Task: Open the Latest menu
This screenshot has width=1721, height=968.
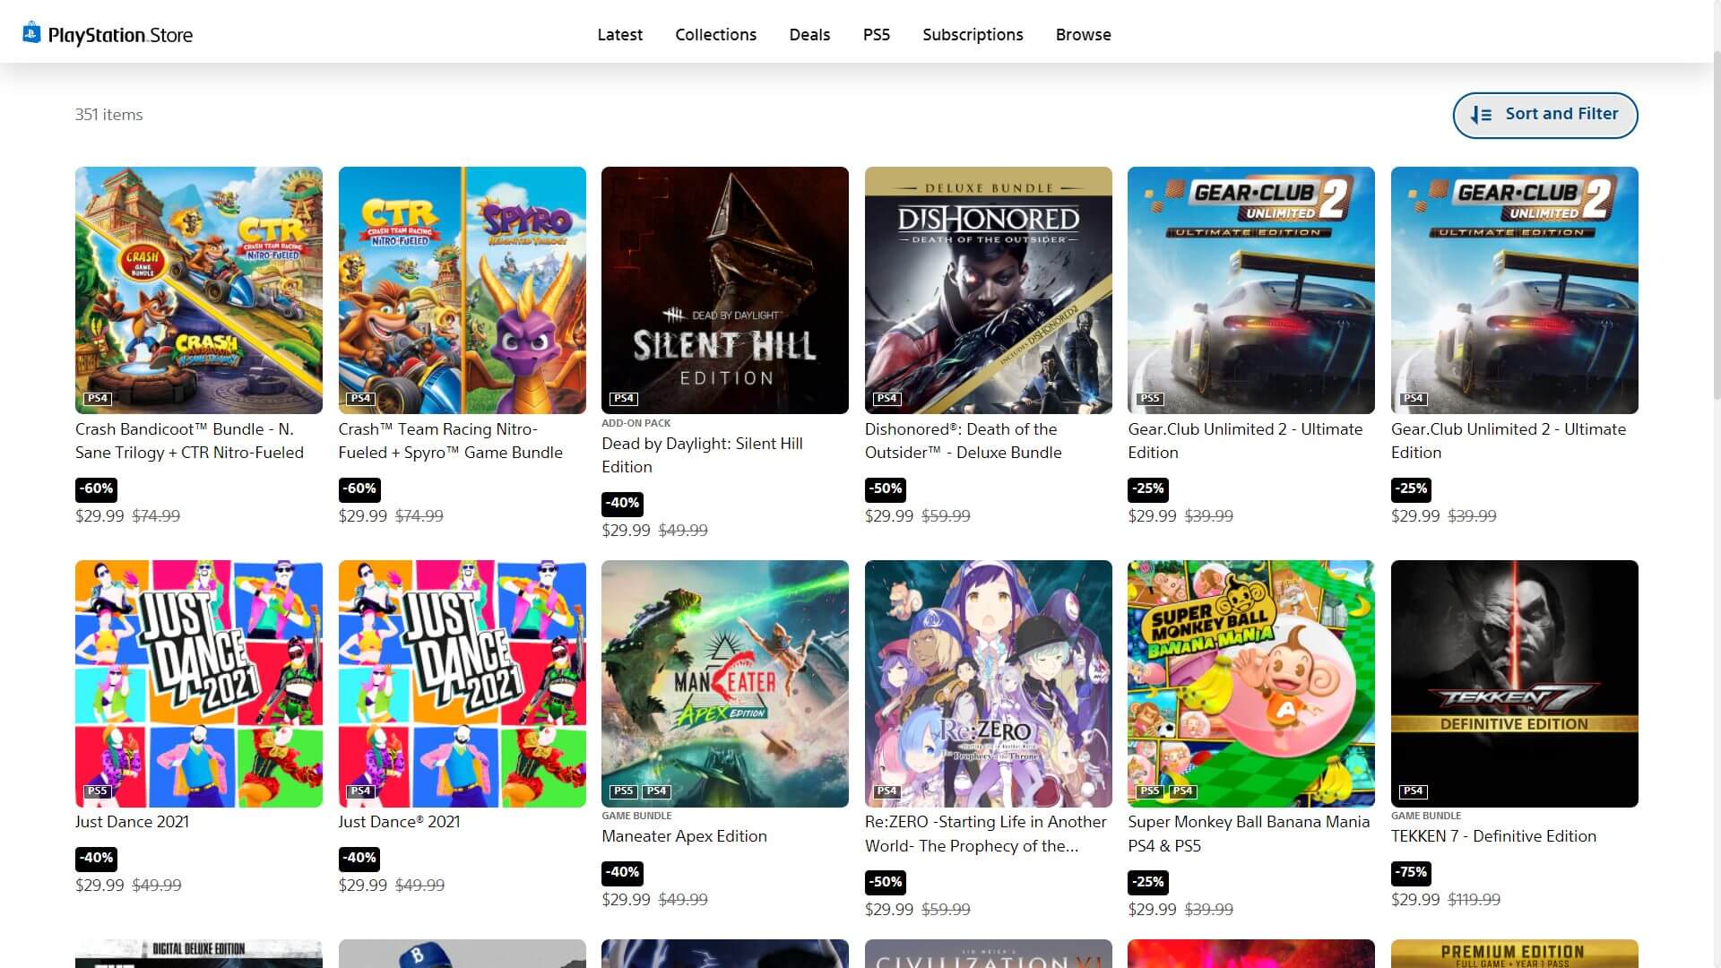Action: click(619, 34)
